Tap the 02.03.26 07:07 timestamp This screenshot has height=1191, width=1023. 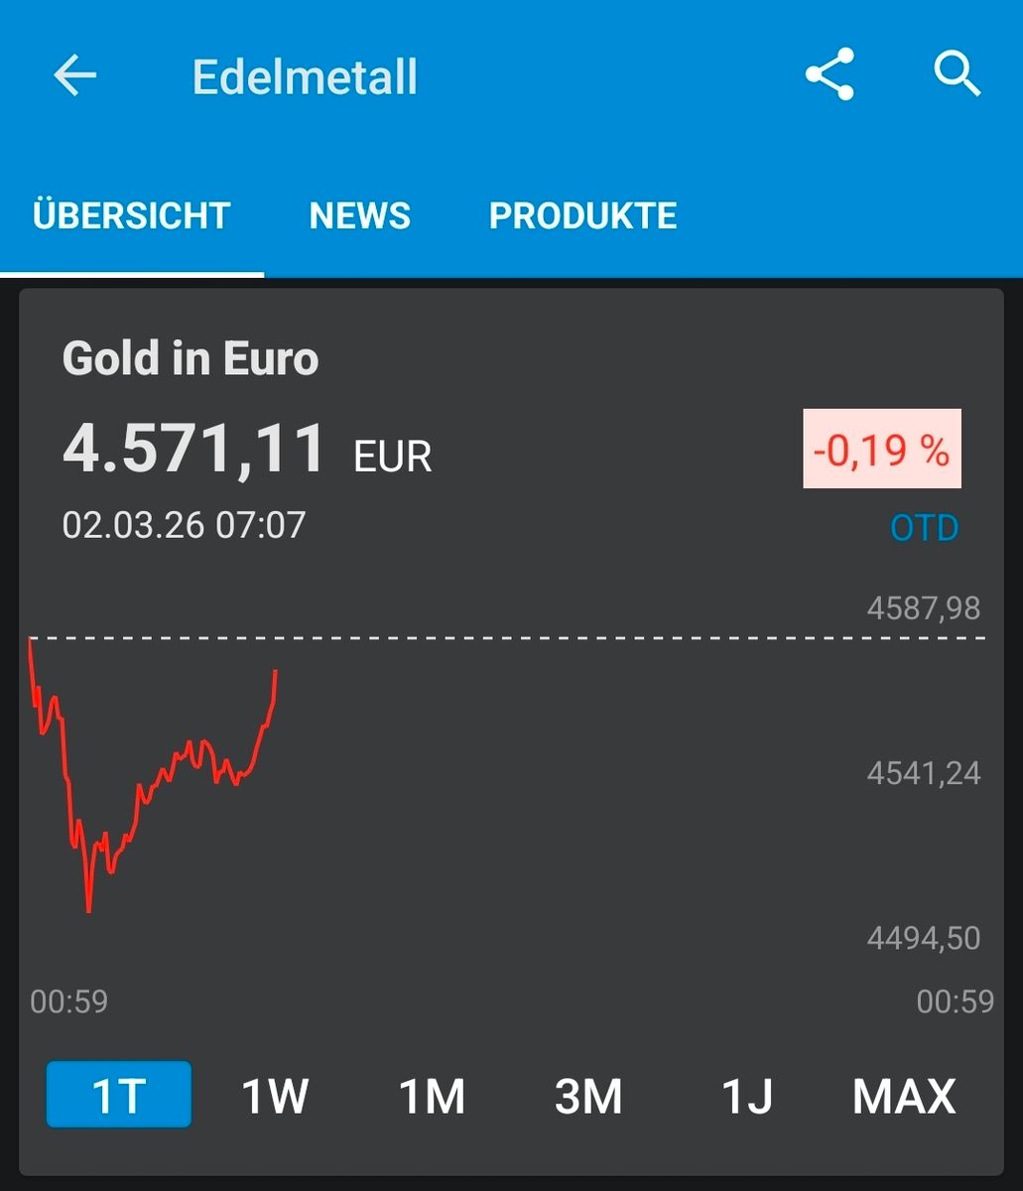point(184,524)
